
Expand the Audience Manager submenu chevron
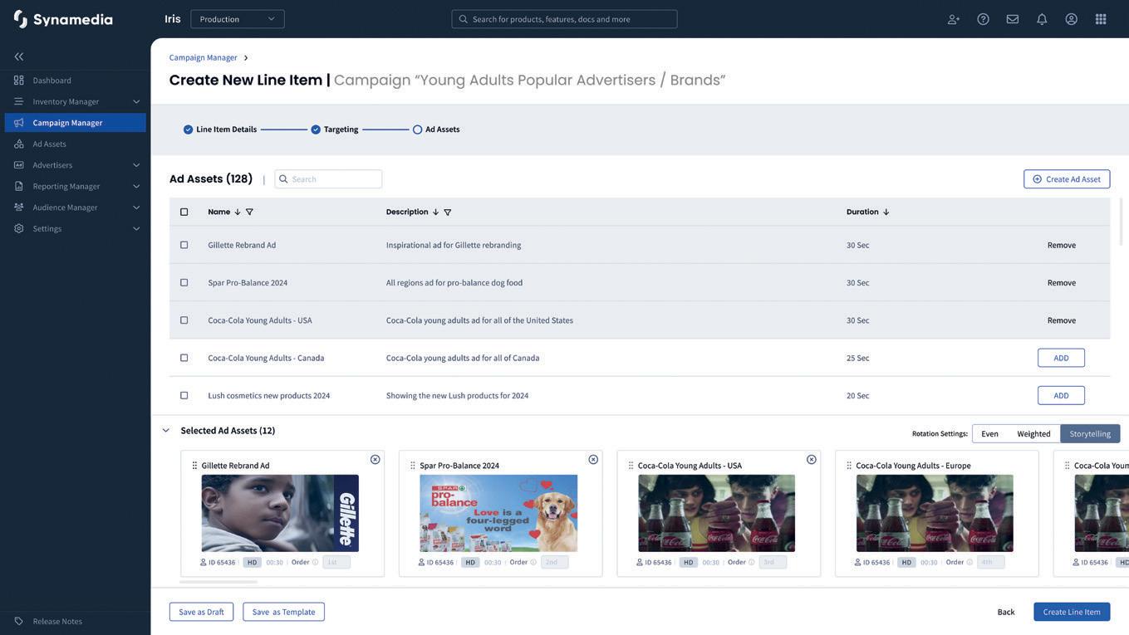click(x=136, y=208)
